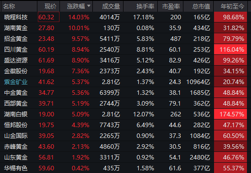Click the 116.04% year-to-date cell
The image size is (251, 173).
[x=230, y=50]
